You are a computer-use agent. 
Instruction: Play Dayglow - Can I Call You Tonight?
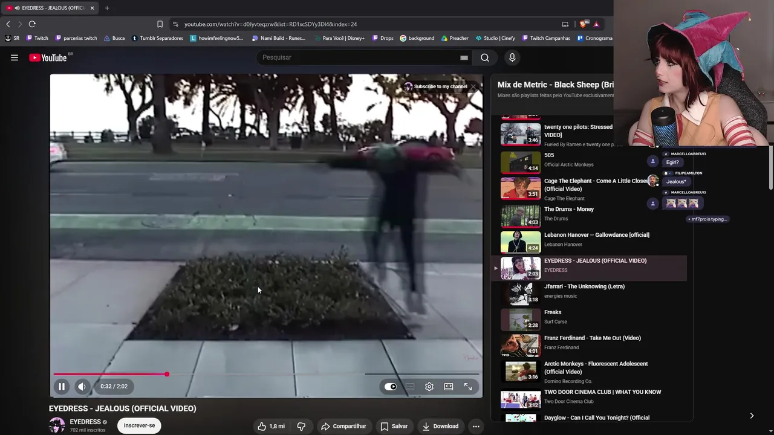coord(587,418)
